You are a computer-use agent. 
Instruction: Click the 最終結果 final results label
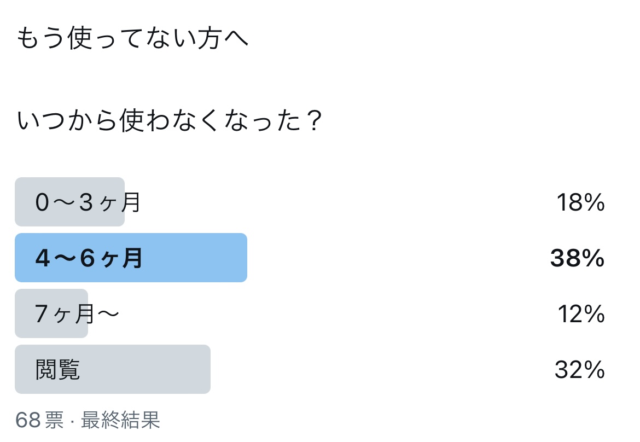click(x=120, y=420)
